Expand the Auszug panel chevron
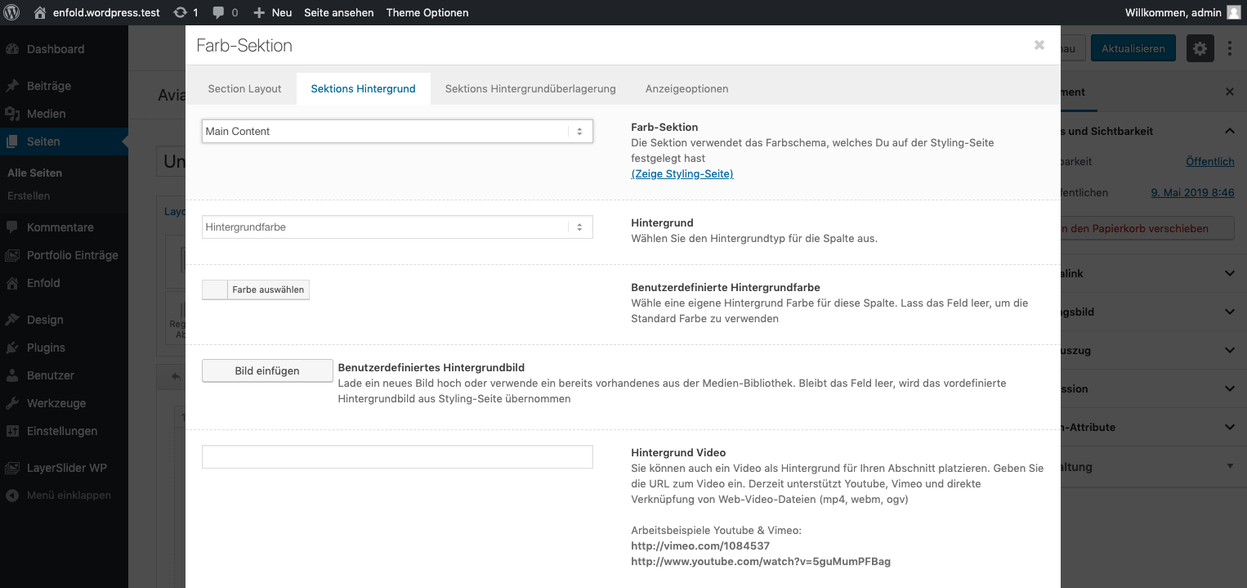1247x588 pixels. coord(1230,350)
